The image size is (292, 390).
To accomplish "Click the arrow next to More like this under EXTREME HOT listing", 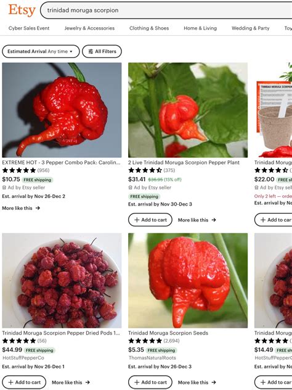I will point(38,208).
